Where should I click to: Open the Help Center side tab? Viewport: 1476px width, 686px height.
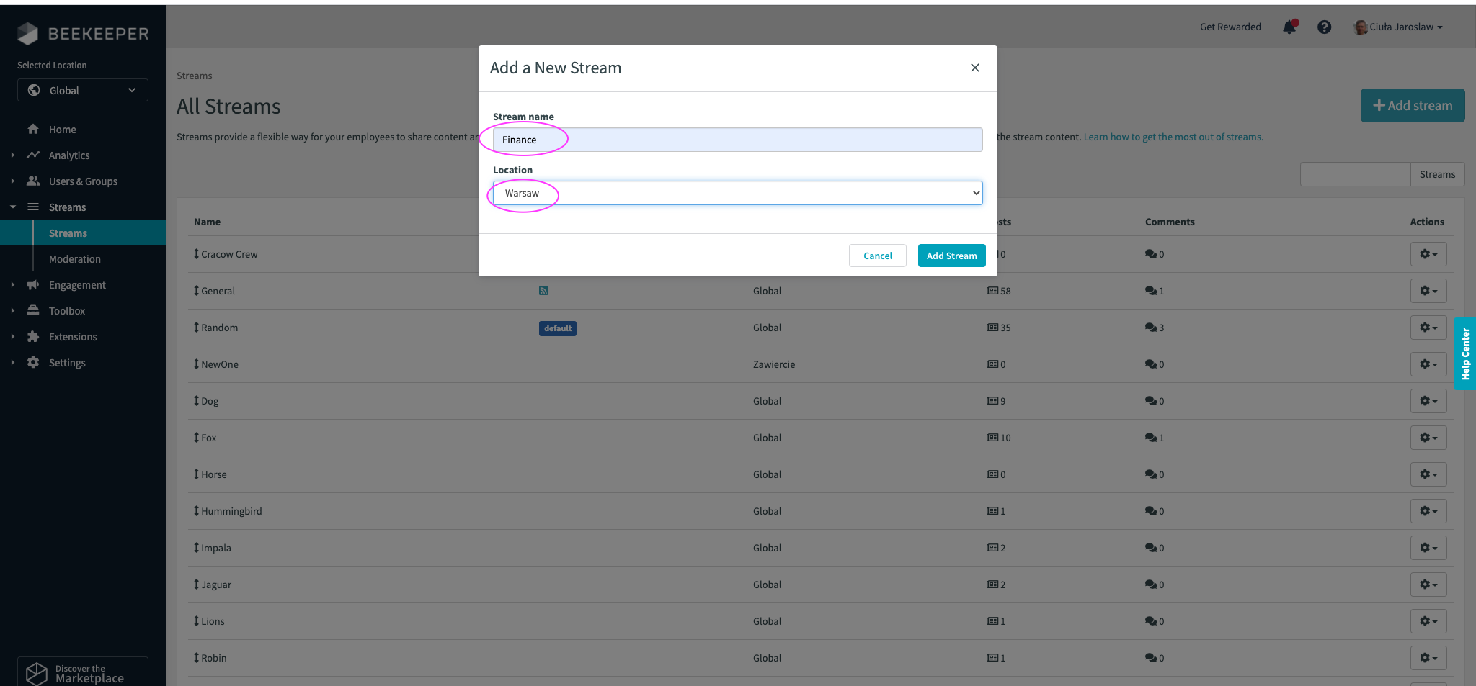click(1464, 353)
